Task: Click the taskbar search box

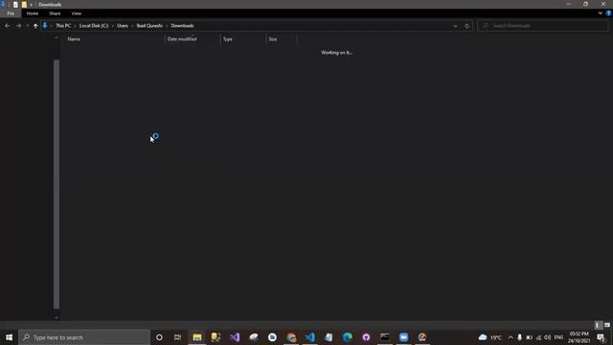Action: coord(84,337)
